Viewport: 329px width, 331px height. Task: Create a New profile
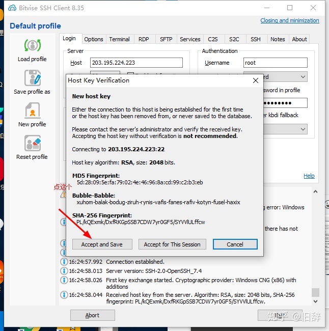click(32, 115)
